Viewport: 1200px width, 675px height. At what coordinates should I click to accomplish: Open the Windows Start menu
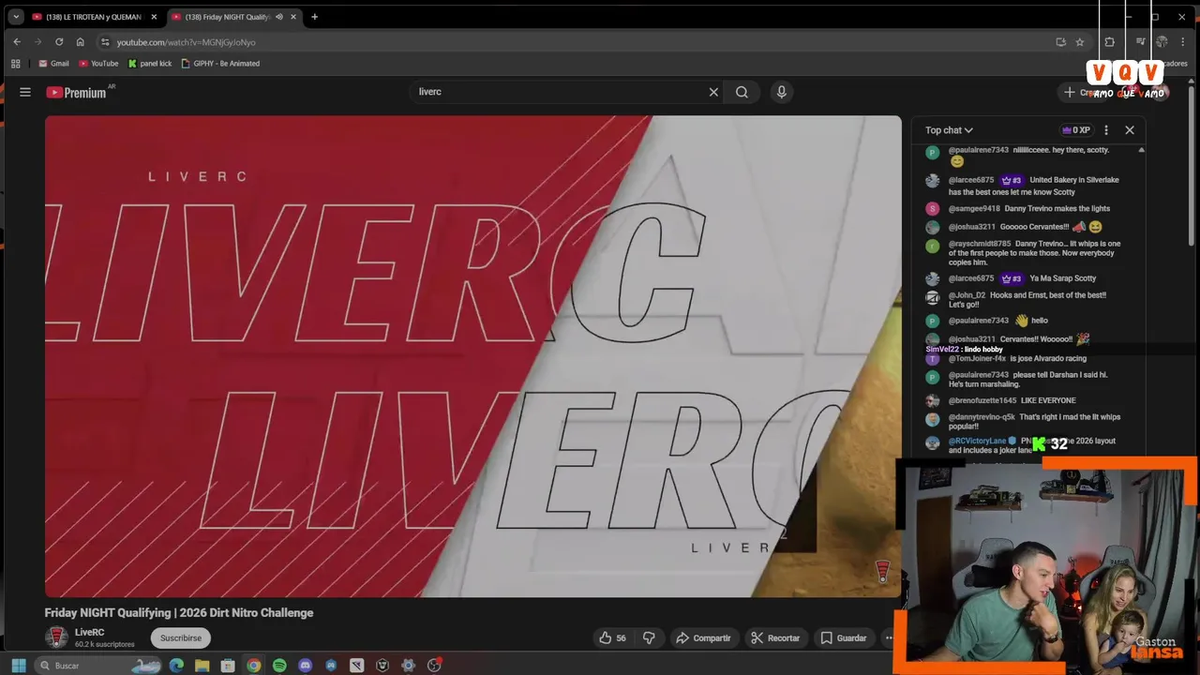coord(18,666)
